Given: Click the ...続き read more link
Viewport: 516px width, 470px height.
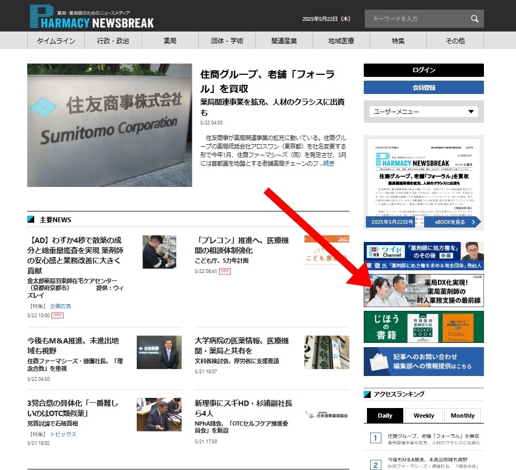Looking at the screenshot, I should pyautogui.click(x=327, y=163).
